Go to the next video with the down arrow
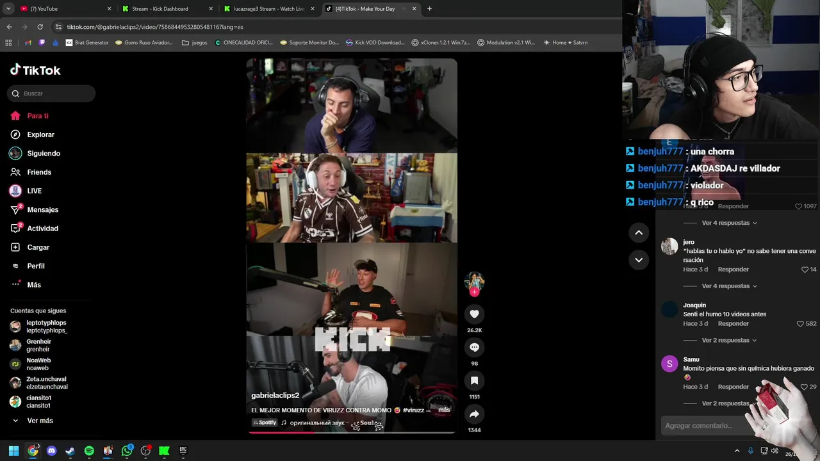Image resolution: width=820 pixels, height=461 pixels. click(x=639, y=260)
